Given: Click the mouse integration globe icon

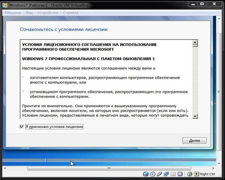Looking at the screenshot, I should (x=190, y=174).
